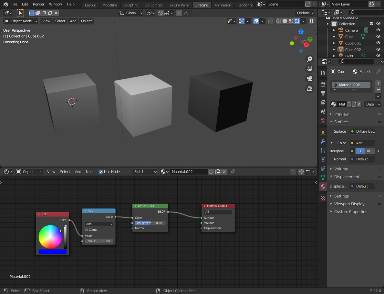This screenshot has width=384, height=294.
Task: Select the Modifier Properties wrench icon
Action: click(x=323, y=141)
